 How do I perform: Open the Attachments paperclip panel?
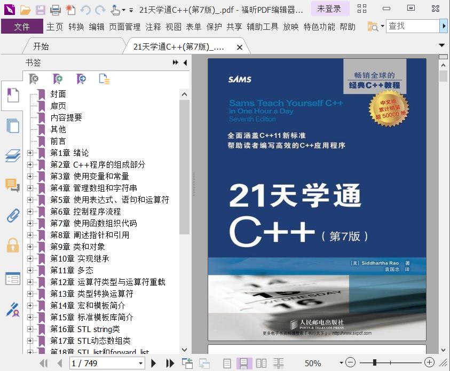pyautogui.click(x=13, y=216)
